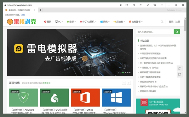189x117 pixels.
Task: Open notice 果核剥壳两周年了
Action: pyautogui.click(x=148, y=82)
